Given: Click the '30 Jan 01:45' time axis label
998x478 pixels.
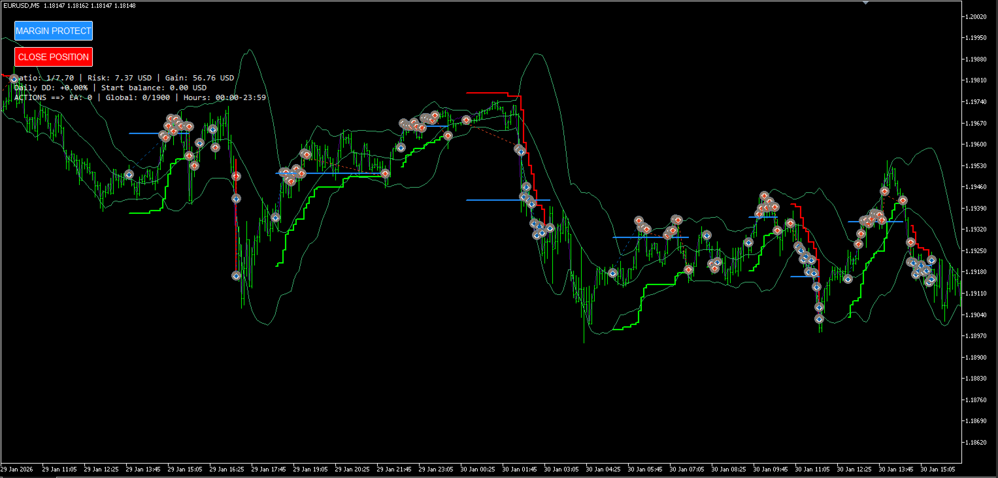Looking at the screenshot, I should click(x=520, y=469).
